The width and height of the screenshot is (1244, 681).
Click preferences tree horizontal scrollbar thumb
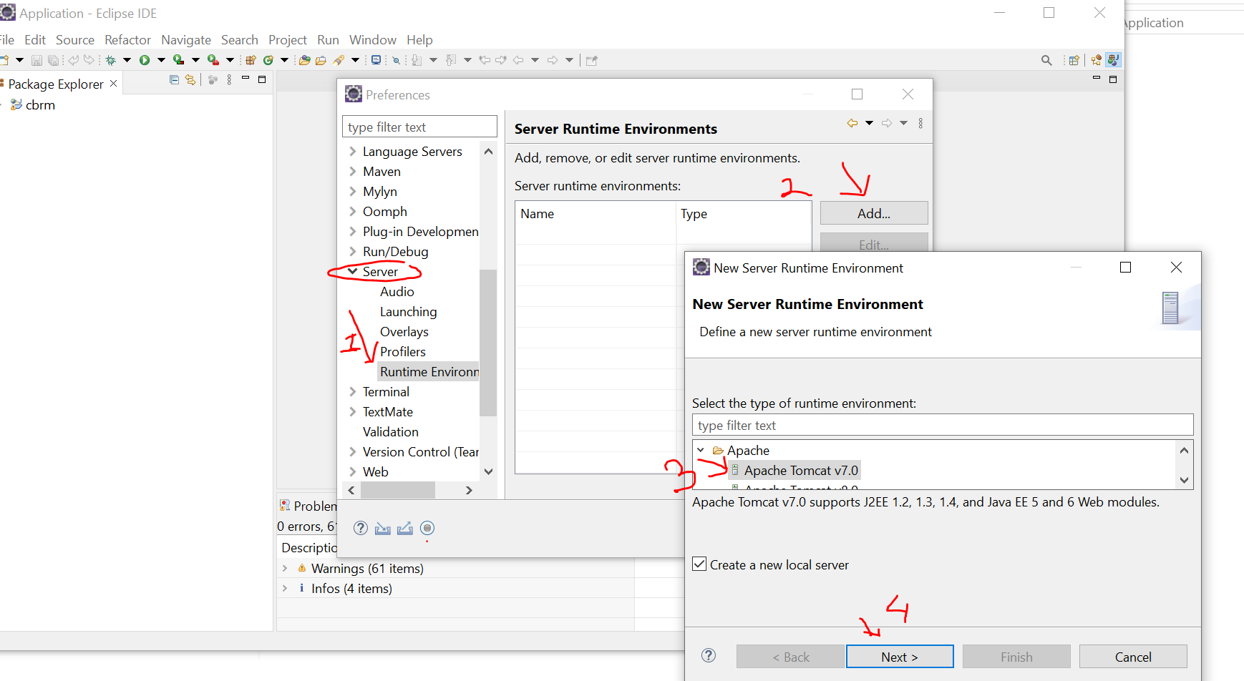(x=398, y=490)
